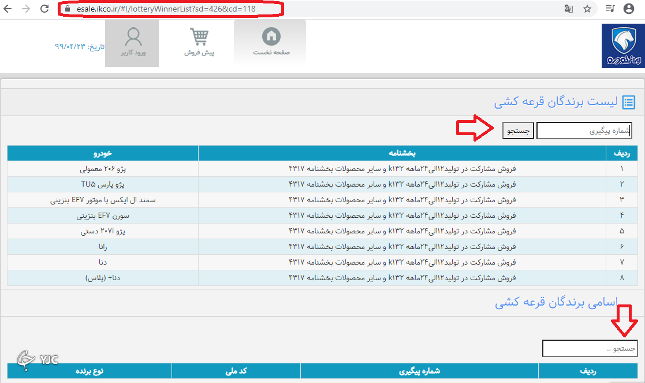Open the media control playlist icon
This screenshot has height=383, width=645.
(x=610, y=9)
